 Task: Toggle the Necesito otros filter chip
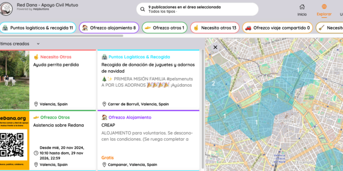(214, 28)
